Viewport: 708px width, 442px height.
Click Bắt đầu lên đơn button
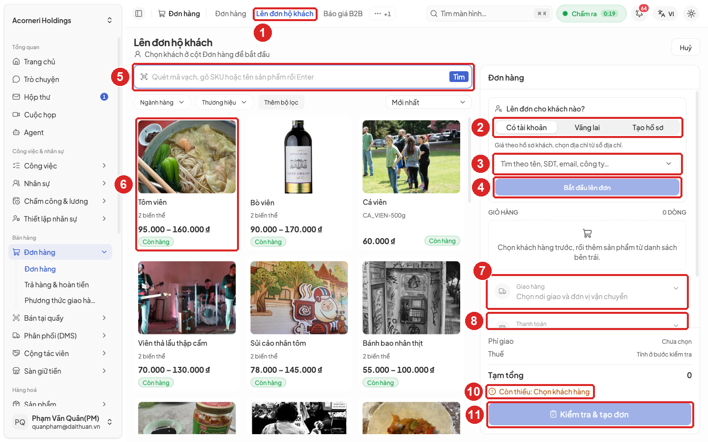point(587,188)
